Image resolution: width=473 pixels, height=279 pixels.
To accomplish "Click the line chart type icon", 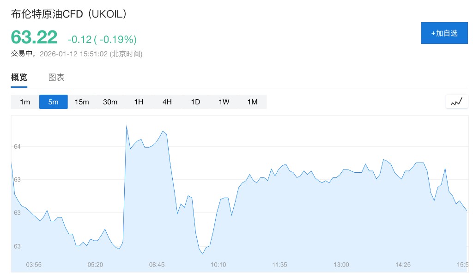I will pos(457,102).
